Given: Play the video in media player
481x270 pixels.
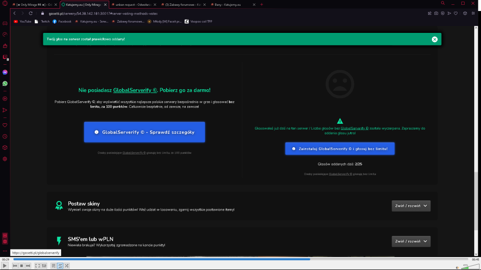Looking at the screenshot, I should 5,266.
